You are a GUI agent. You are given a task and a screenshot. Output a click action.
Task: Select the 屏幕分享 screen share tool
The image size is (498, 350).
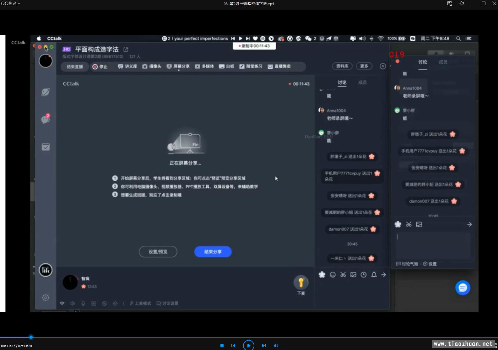click(178, 66)
